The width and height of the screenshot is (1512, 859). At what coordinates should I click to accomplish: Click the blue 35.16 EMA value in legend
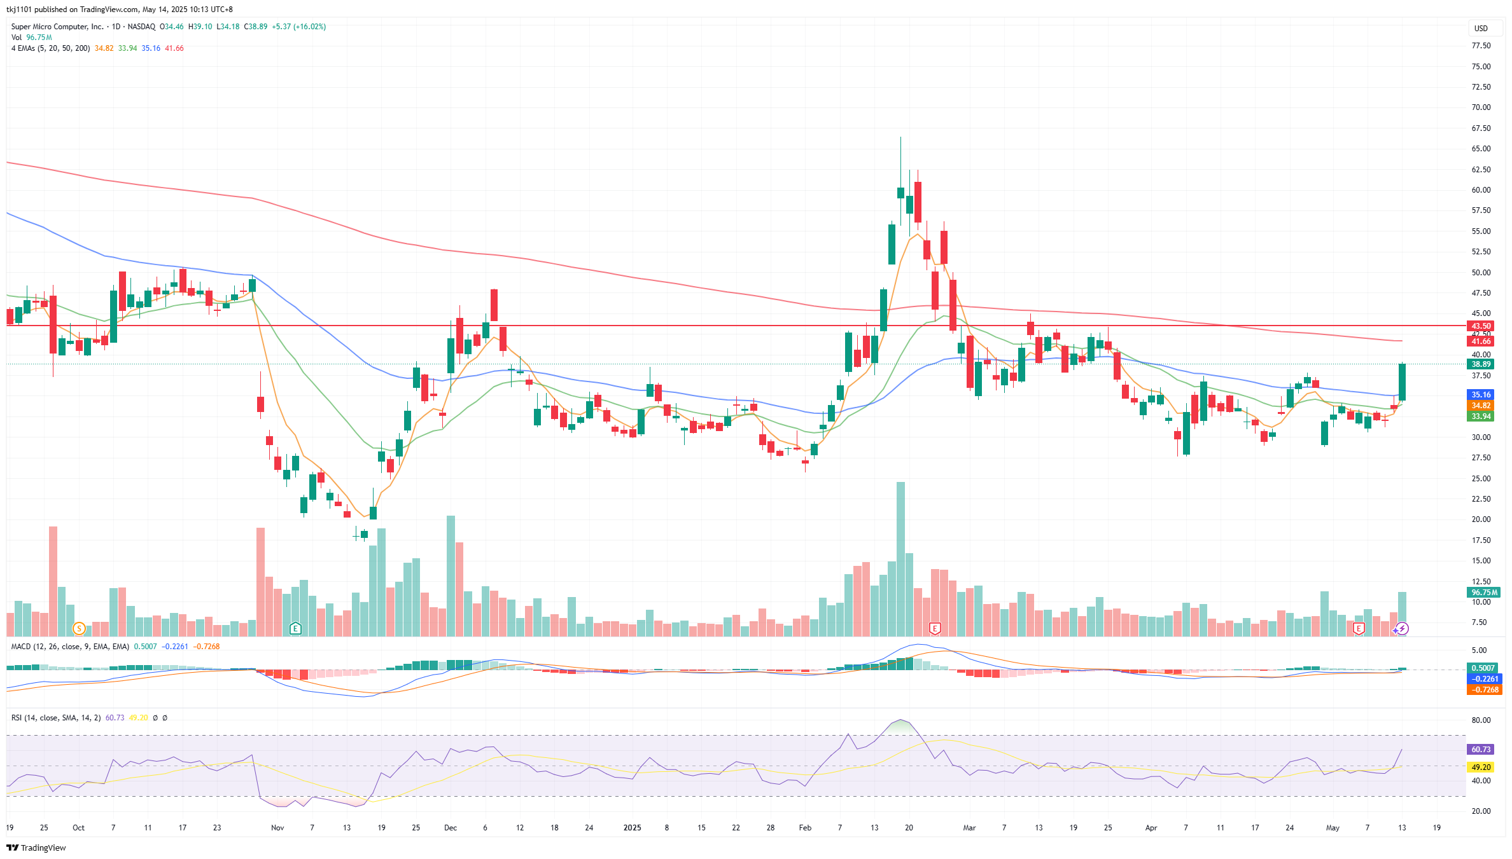click(151, 48)
